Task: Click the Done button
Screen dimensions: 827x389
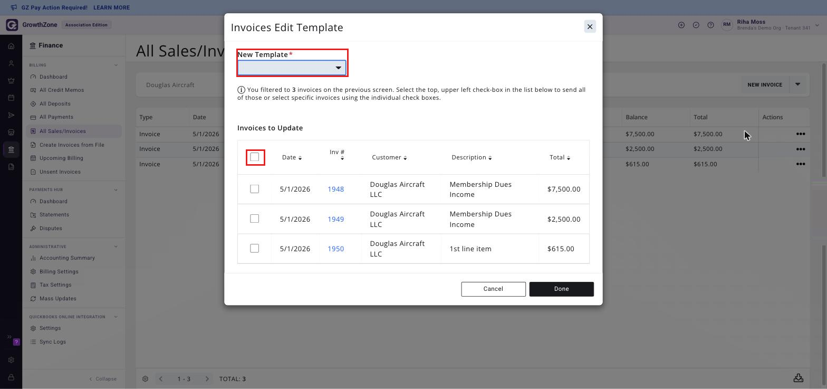Action: [x=561, y=289]
